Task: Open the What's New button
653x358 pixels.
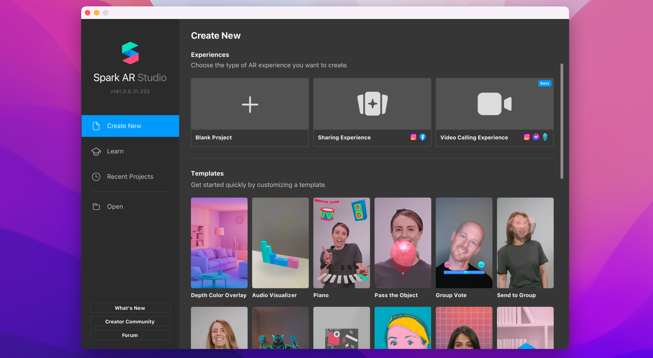Action: click(x=130, y=308)
